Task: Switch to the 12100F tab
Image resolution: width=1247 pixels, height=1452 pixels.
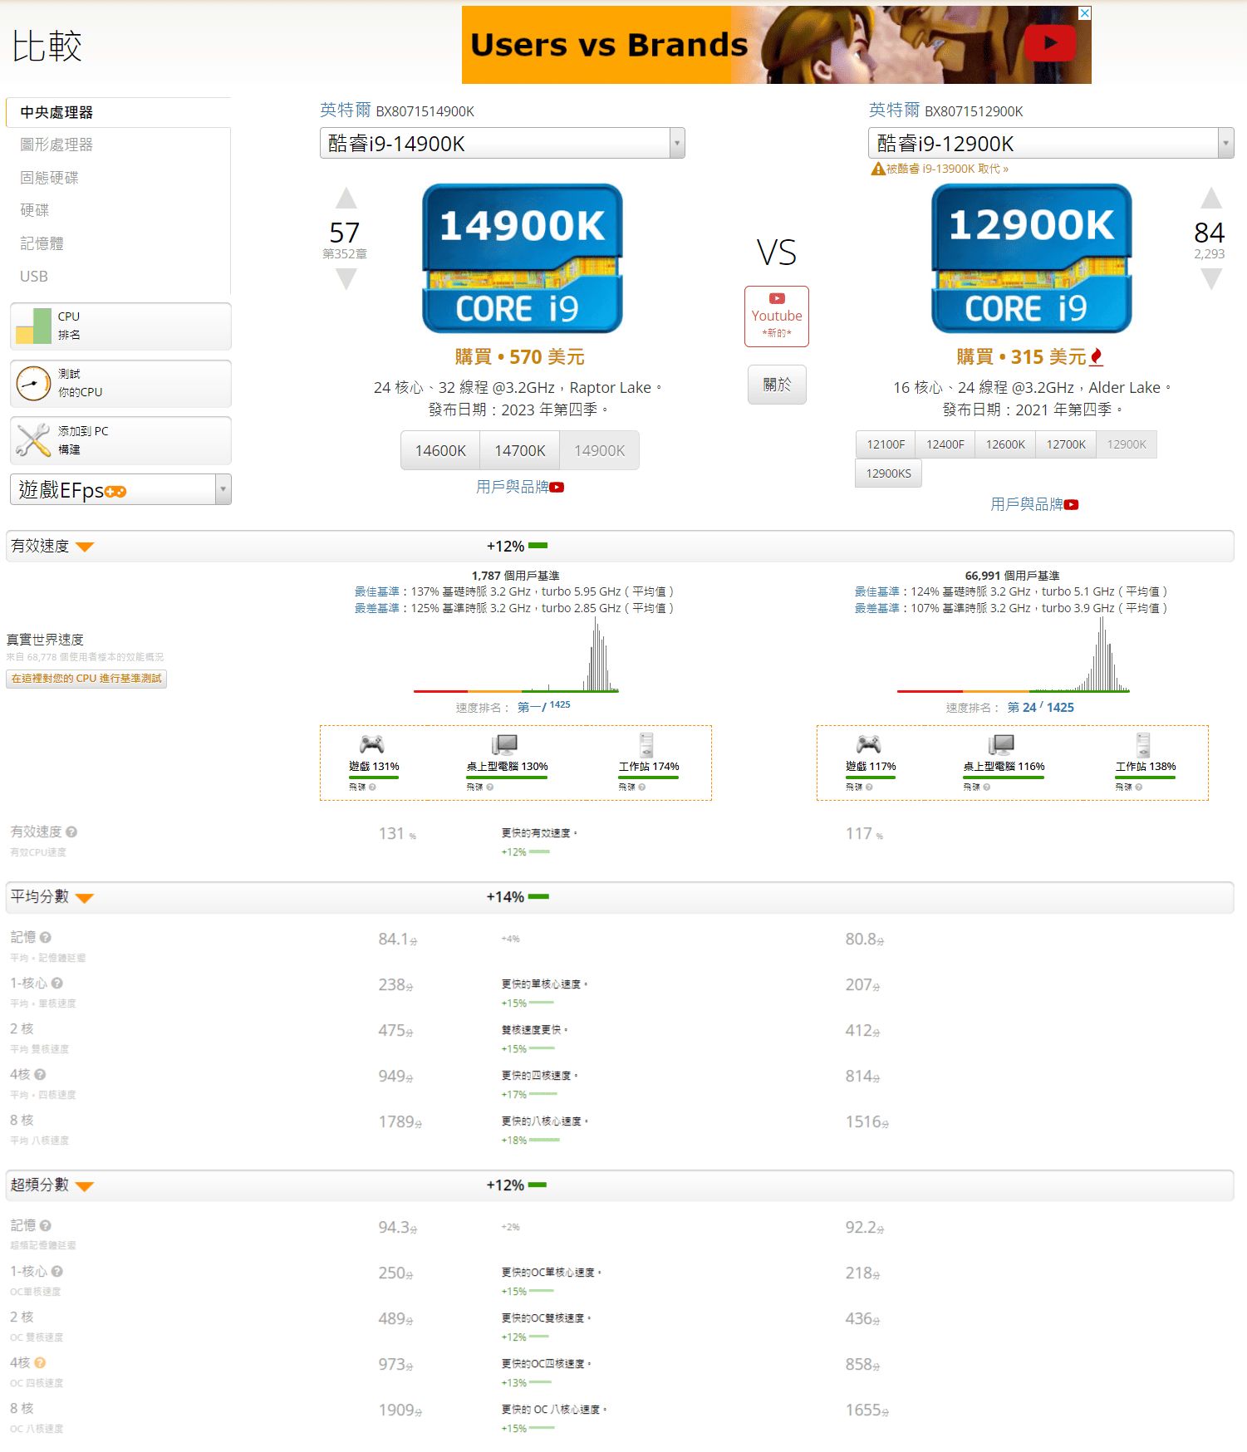Action: pyautogui.click(x=886, y=444)
